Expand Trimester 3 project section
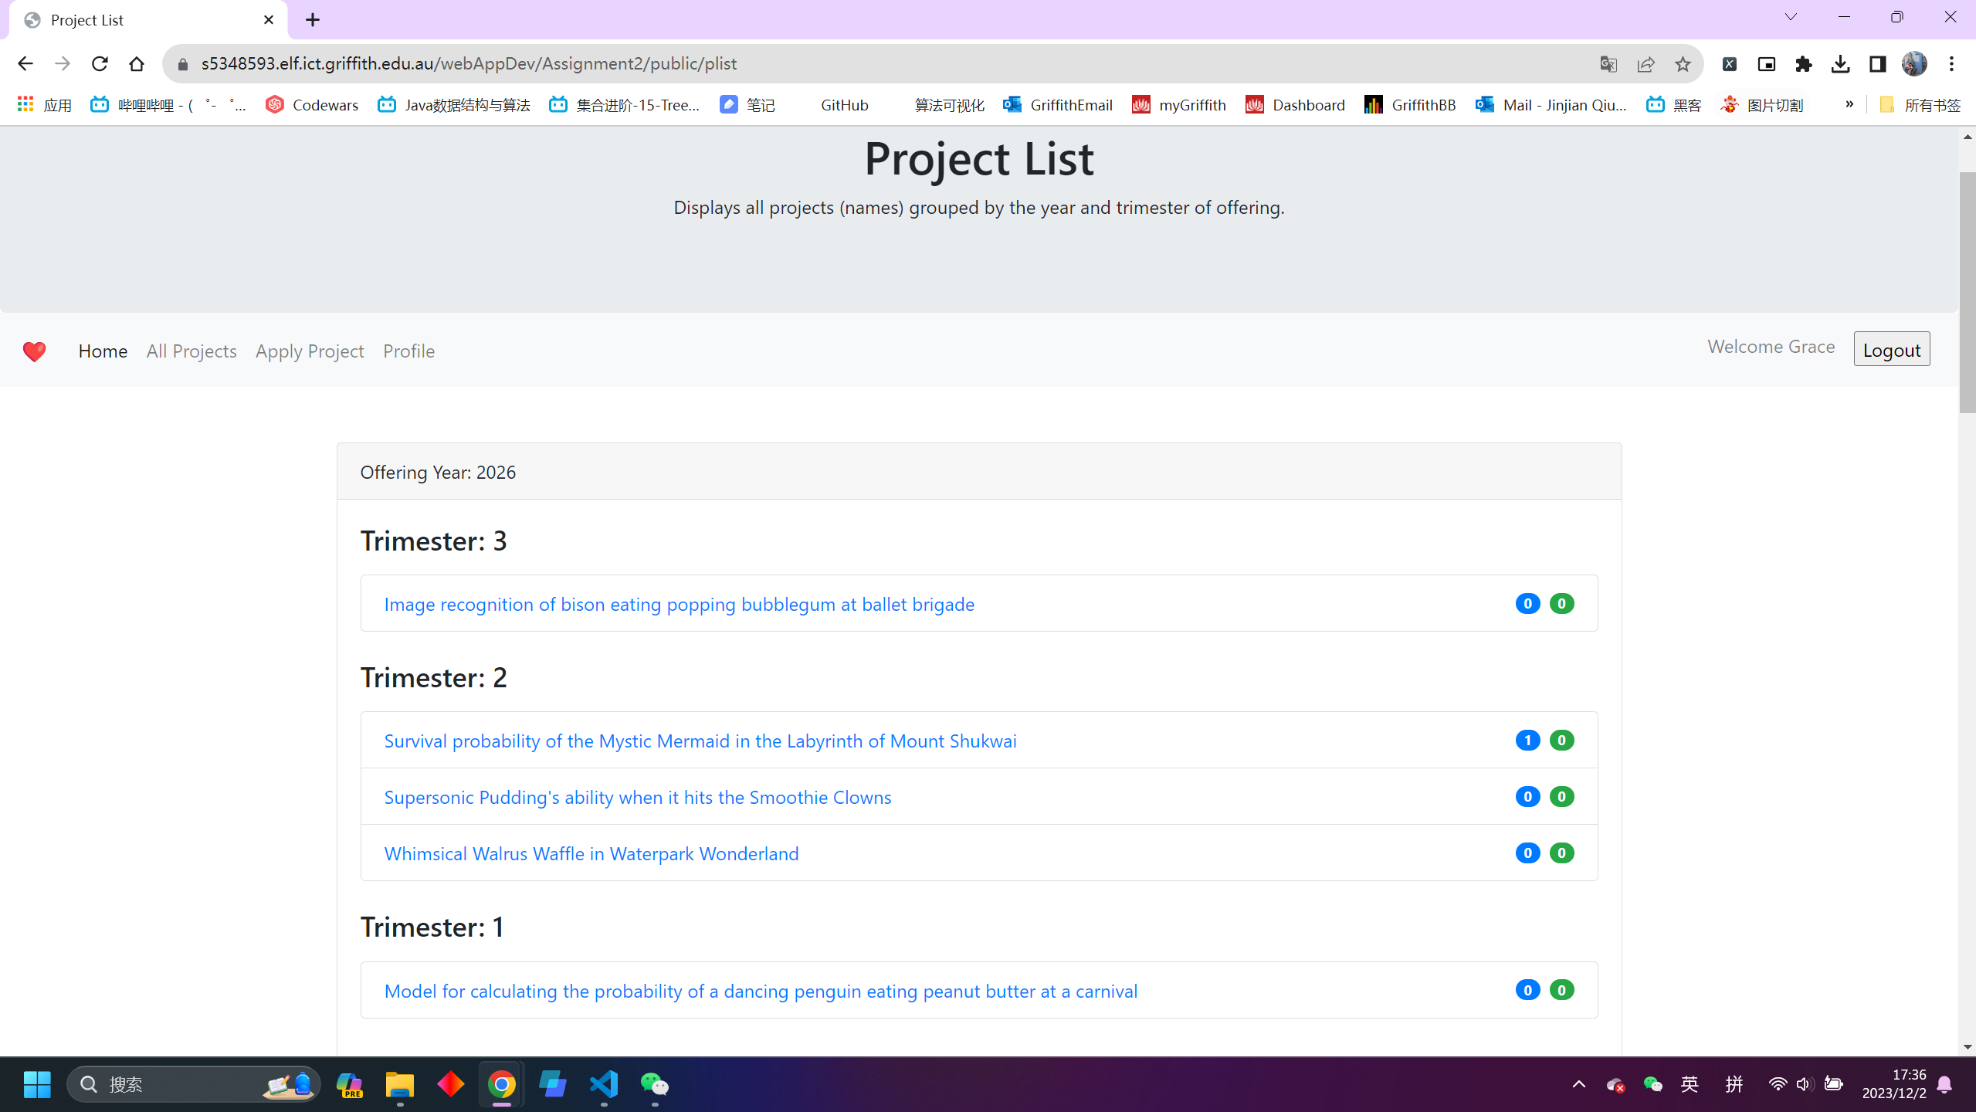Screen dimensions: 1976x1112 pos(434,539)
